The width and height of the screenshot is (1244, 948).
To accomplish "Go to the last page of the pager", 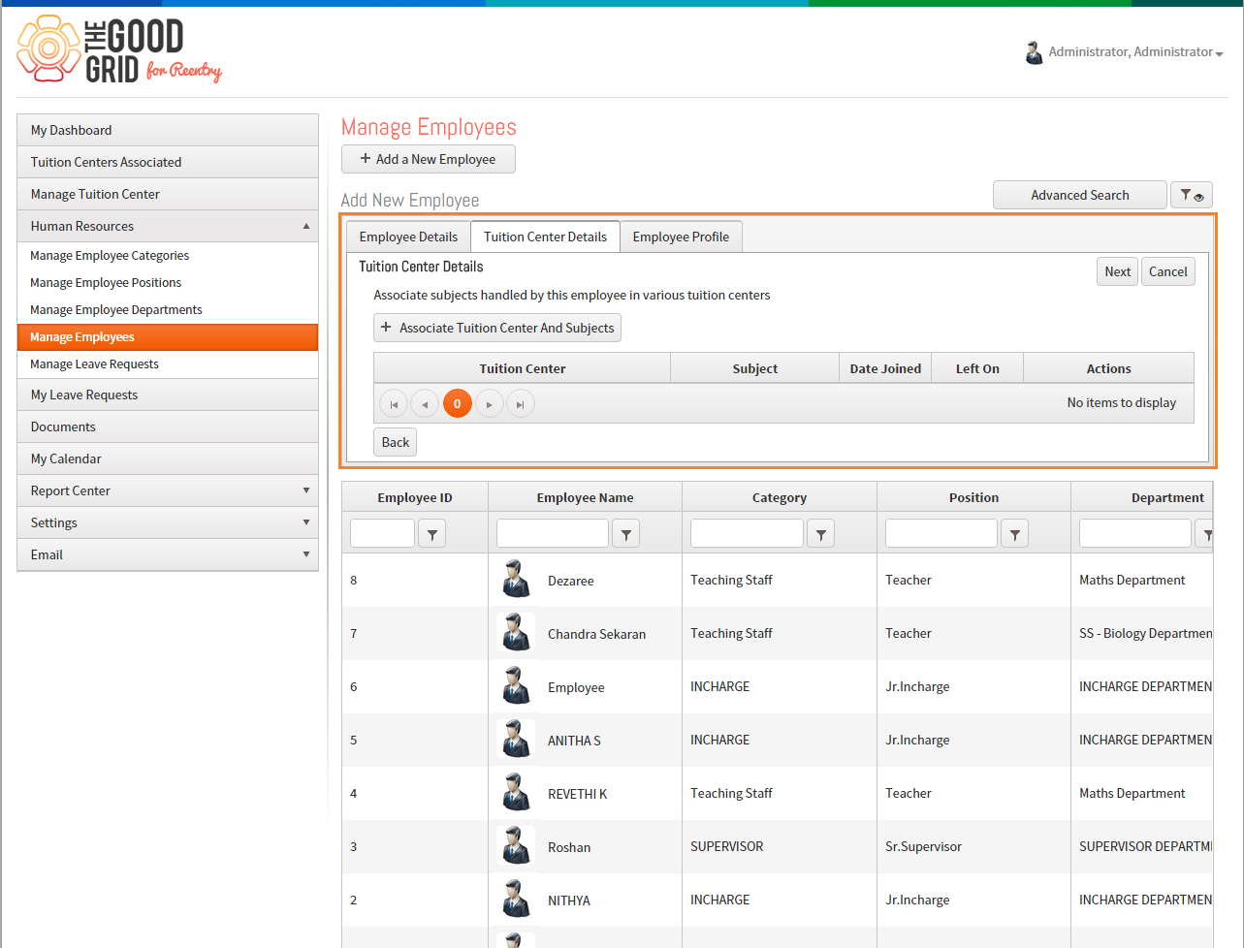I will 521,403.
